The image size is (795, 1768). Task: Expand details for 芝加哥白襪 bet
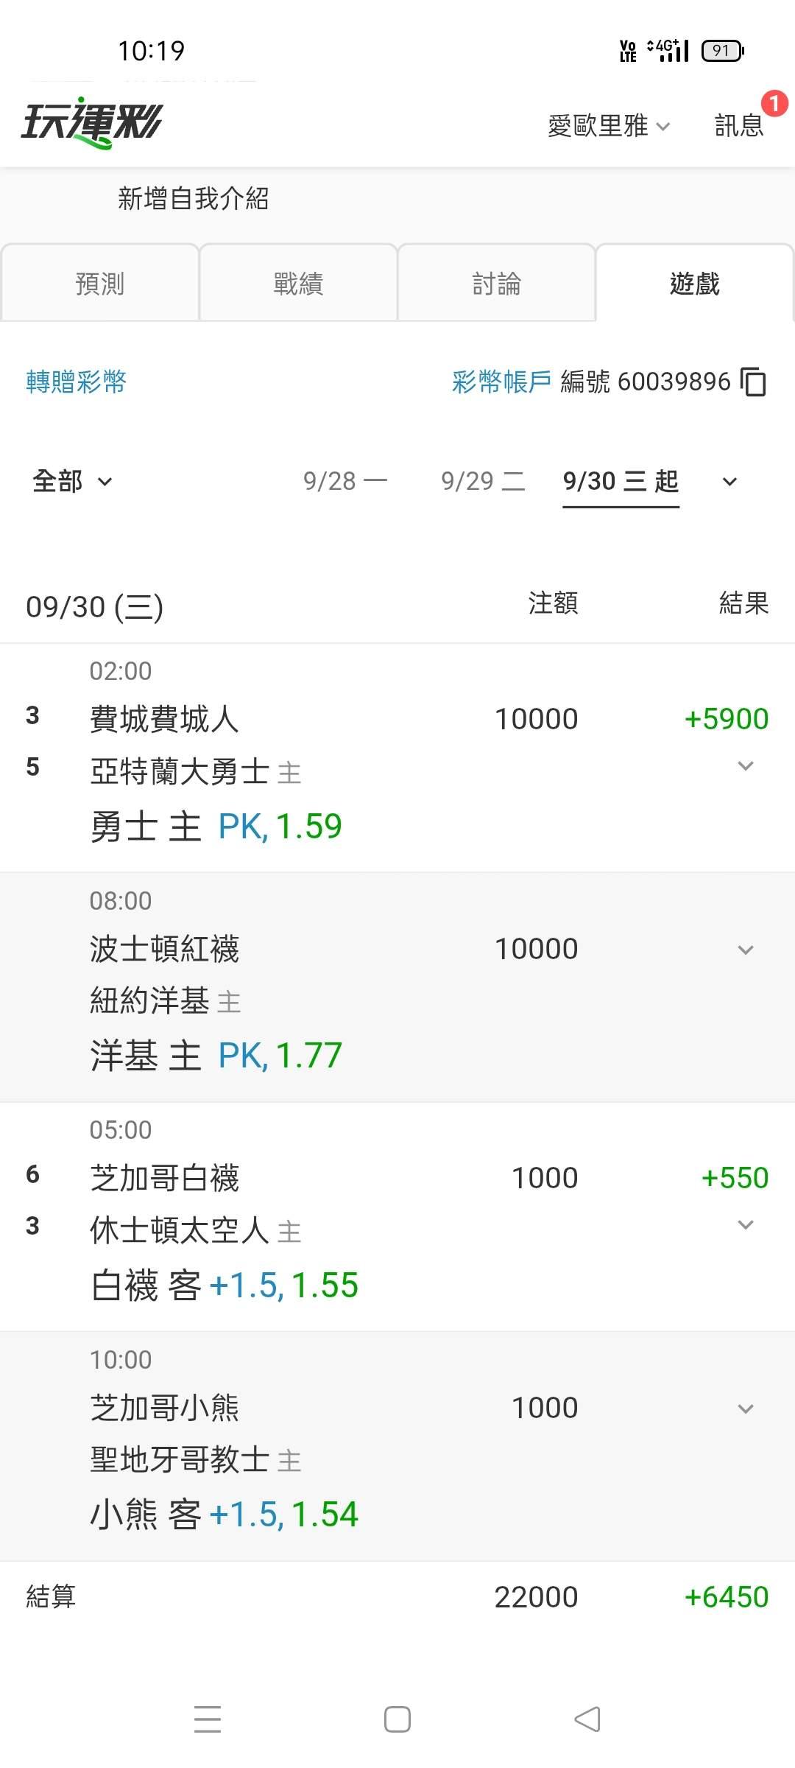point(746,1225)
